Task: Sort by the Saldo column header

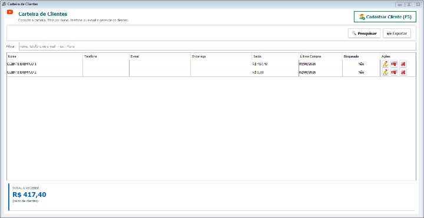Action: tap(275, 56)
